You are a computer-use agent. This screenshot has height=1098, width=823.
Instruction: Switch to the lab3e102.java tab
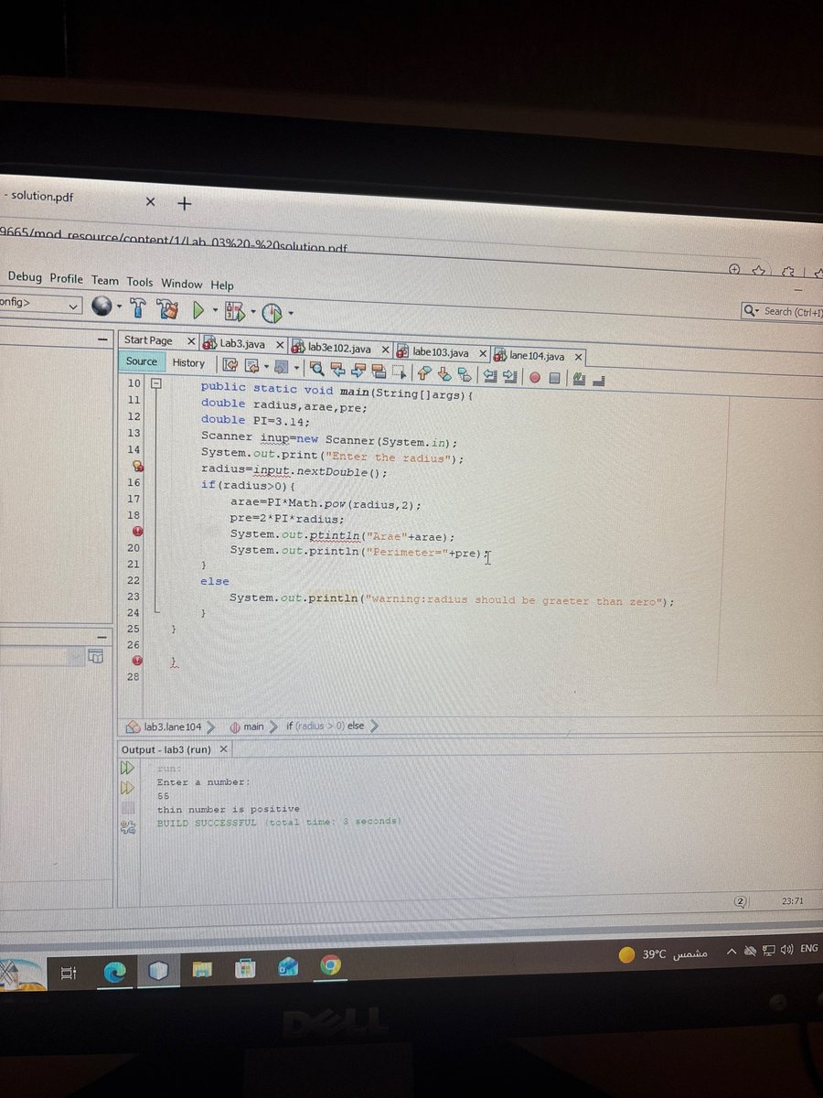point(339,349)
